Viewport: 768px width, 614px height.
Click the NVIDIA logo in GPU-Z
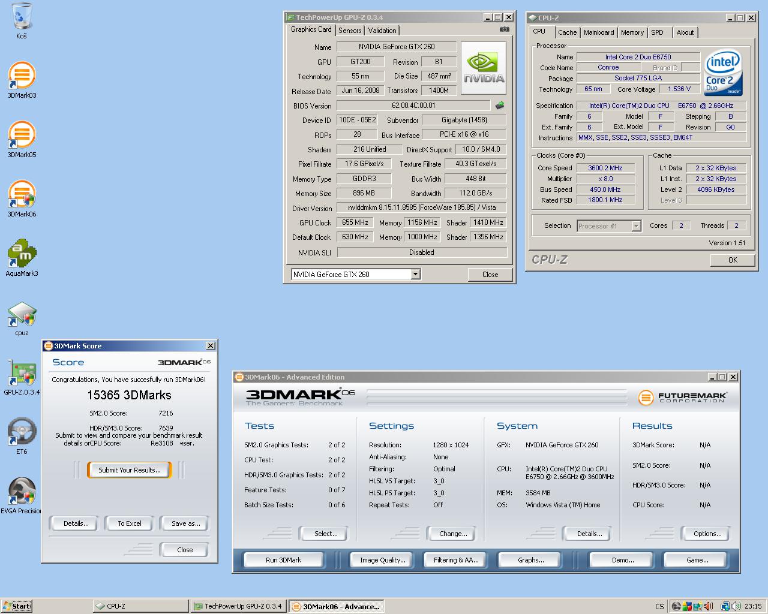tap(484, 68)
